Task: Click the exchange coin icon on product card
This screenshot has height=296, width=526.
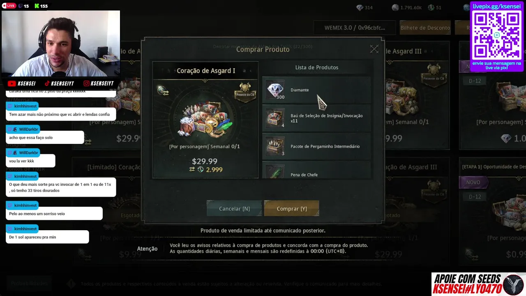Action: click(x=162, y=90)
